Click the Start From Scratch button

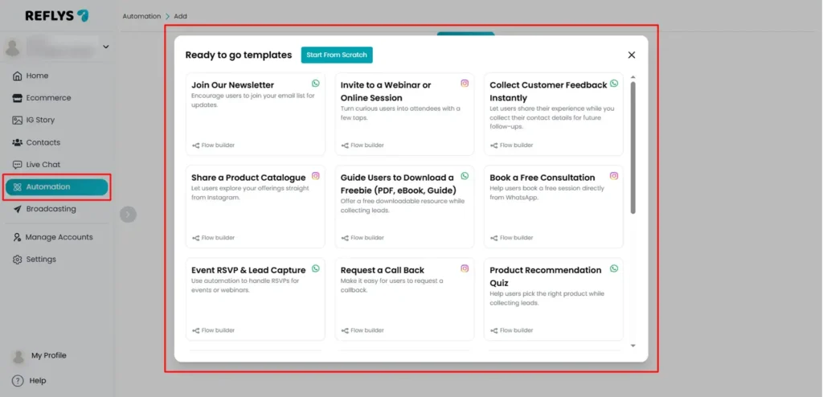pyautogui.click(x=337, y=55)
